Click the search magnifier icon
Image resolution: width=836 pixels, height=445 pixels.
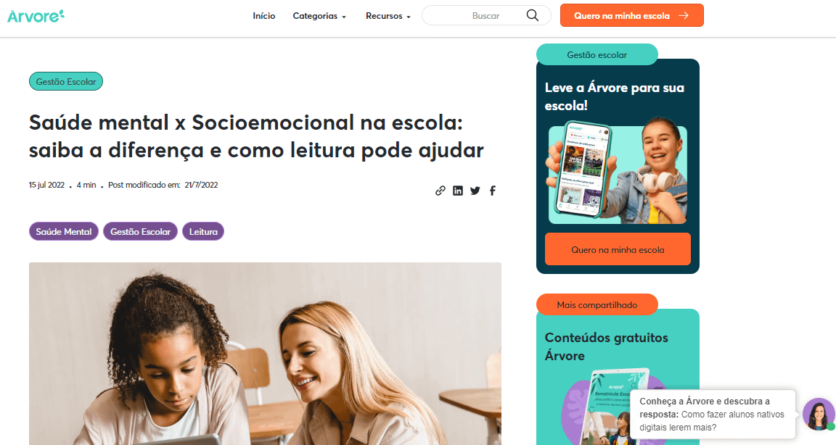532,15
